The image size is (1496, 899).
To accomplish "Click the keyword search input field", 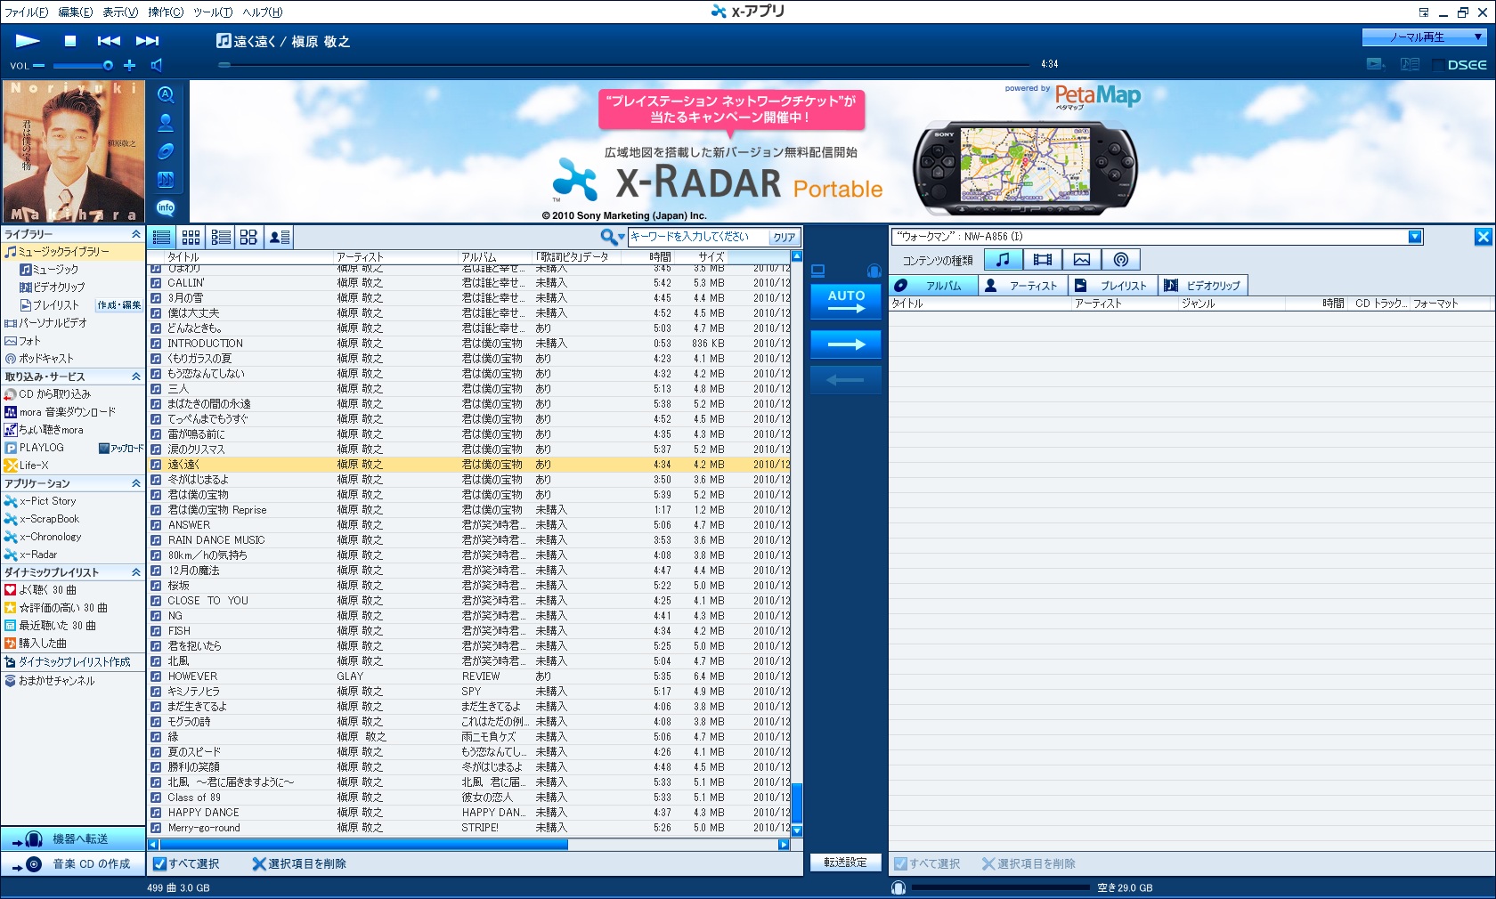I will tap(696, 237).
